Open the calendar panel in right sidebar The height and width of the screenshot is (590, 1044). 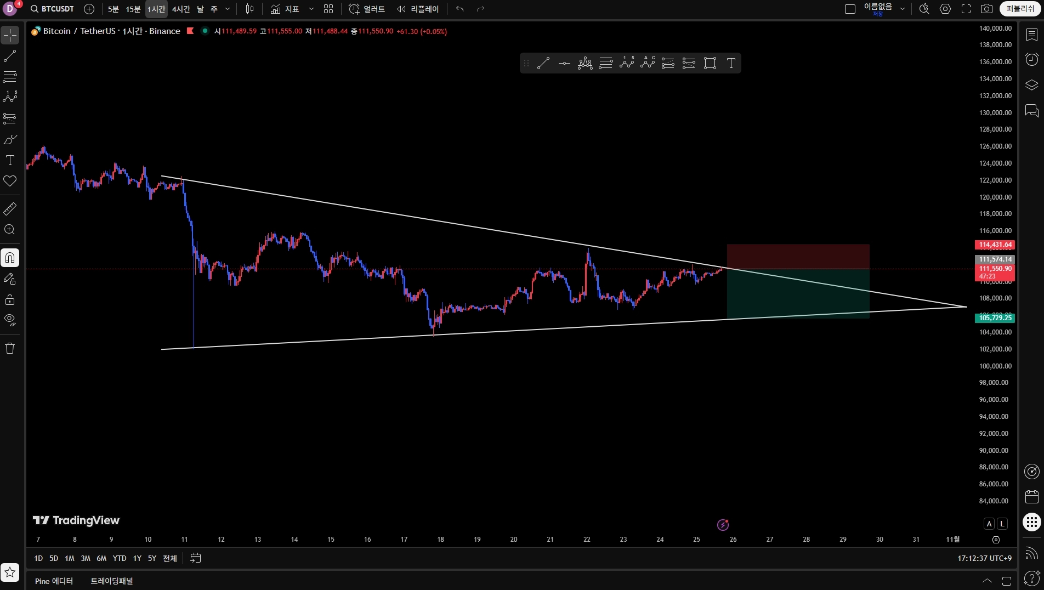click(1031, 497)
